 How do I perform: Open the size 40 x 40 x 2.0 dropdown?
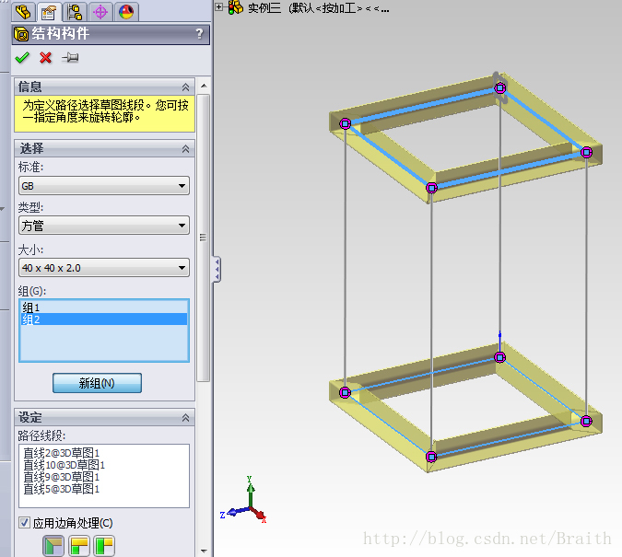click(x=104, y=268)
